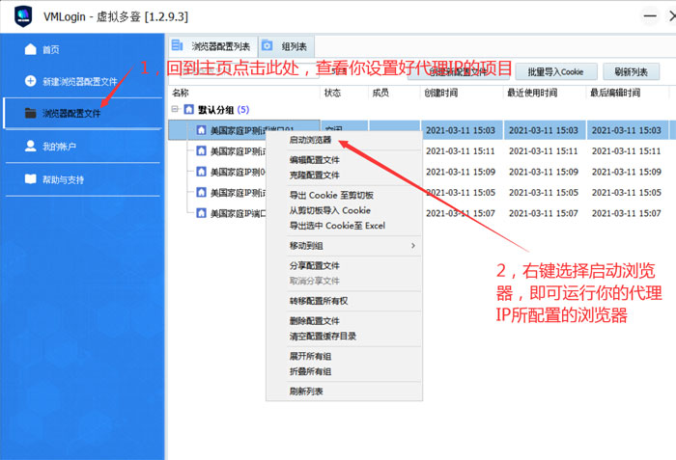676x460 pixels.
Task: Sort by the 最近使用时间 column header
Action: tap(532, 93)
